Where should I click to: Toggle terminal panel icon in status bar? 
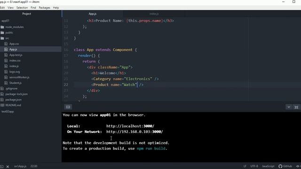click(x=1, y=167)
